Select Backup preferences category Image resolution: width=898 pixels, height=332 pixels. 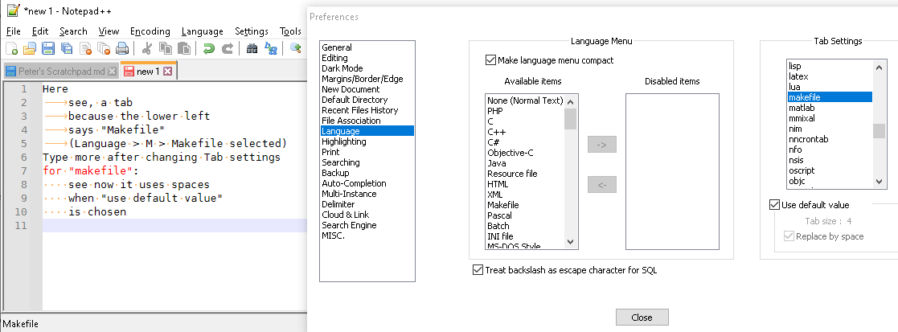click(x=335, y=173)
